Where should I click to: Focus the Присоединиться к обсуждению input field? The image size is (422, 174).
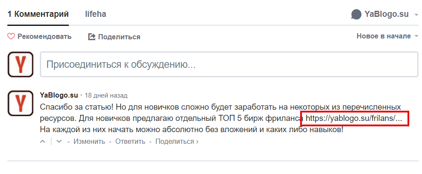[x=229, y=65]
